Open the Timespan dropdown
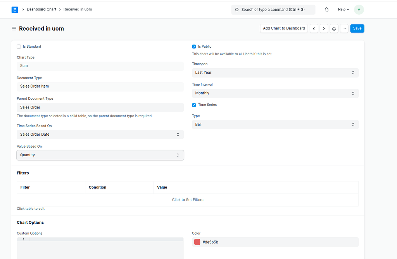 (x=275, y=73)
